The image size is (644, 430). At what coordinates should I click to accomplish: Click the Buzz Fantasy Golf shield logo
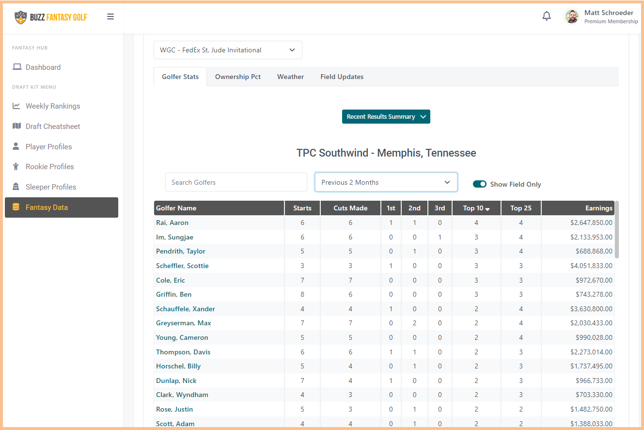(x=20, y=17)
